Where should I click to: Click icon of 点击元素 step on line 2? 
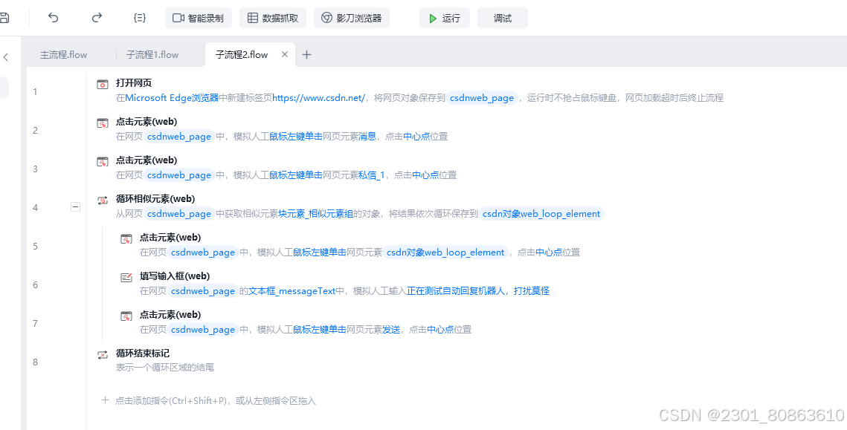click(103, 123)
